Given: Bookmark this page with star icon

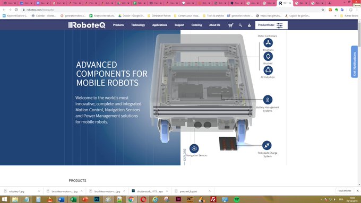Looking at the screenshot, I should point(323,10).
